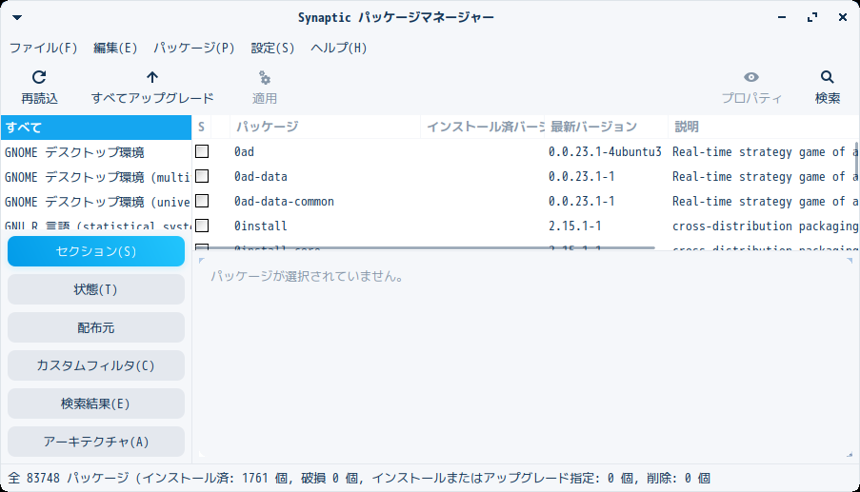Toggle status checkbox for 0ad-data-common
The height and width of the screenshot is (492, 860).
tap(202, 201)
